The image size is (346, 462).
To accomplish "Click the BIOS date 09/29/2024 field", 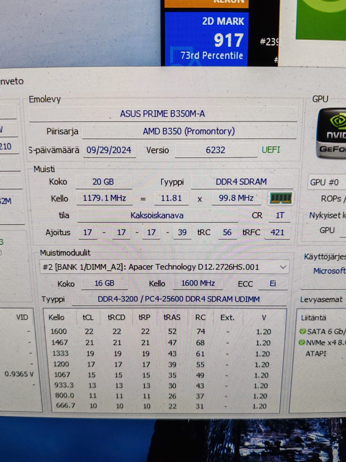I will 109,150.
